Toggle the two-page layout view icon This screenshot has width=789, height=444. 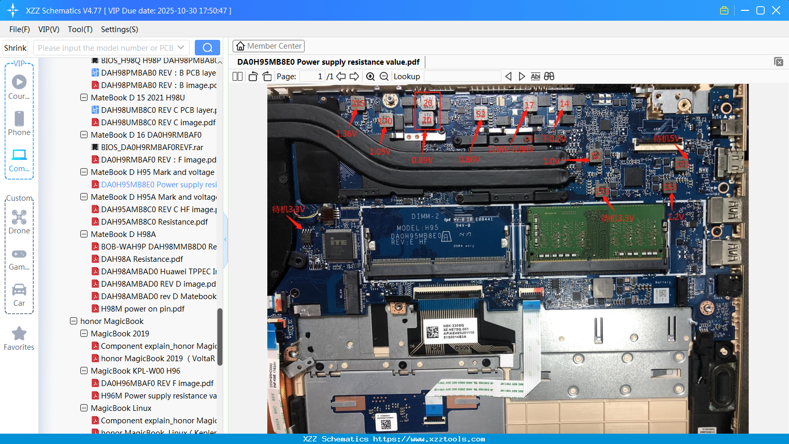[238, 77]
